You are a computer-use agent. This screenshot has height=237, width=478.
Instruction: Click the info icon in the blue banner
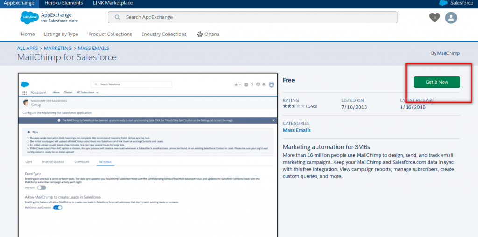click(59, 121)
